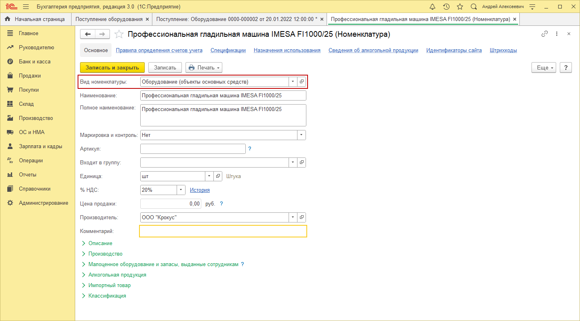The width and height of the screenshot is (580, 321).
Task: Expand % НДС dropdown arrow
Action: (x=181, y=190)
